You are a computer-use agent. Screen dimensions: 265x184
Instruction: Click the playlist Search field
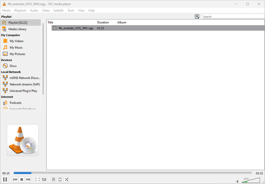(233, 17)
